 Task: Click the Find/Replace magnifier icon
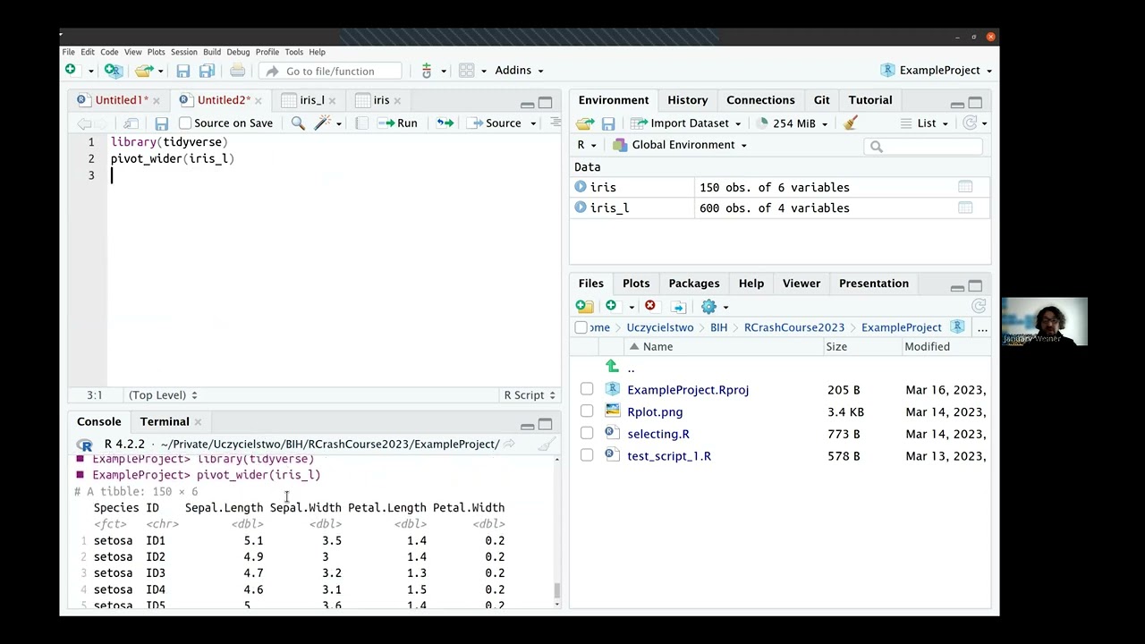tap(298, 123)
